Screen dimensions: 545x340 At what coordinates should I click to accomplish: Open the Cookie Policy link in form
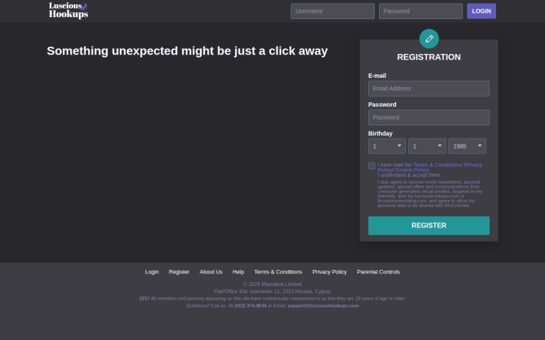point(412,170)
